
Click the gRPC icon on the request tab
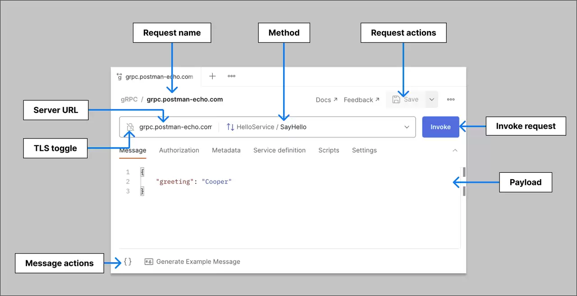pos(119,76)
